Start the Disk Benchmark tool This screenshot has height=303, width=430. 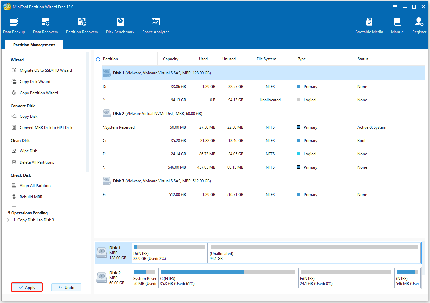120,25
